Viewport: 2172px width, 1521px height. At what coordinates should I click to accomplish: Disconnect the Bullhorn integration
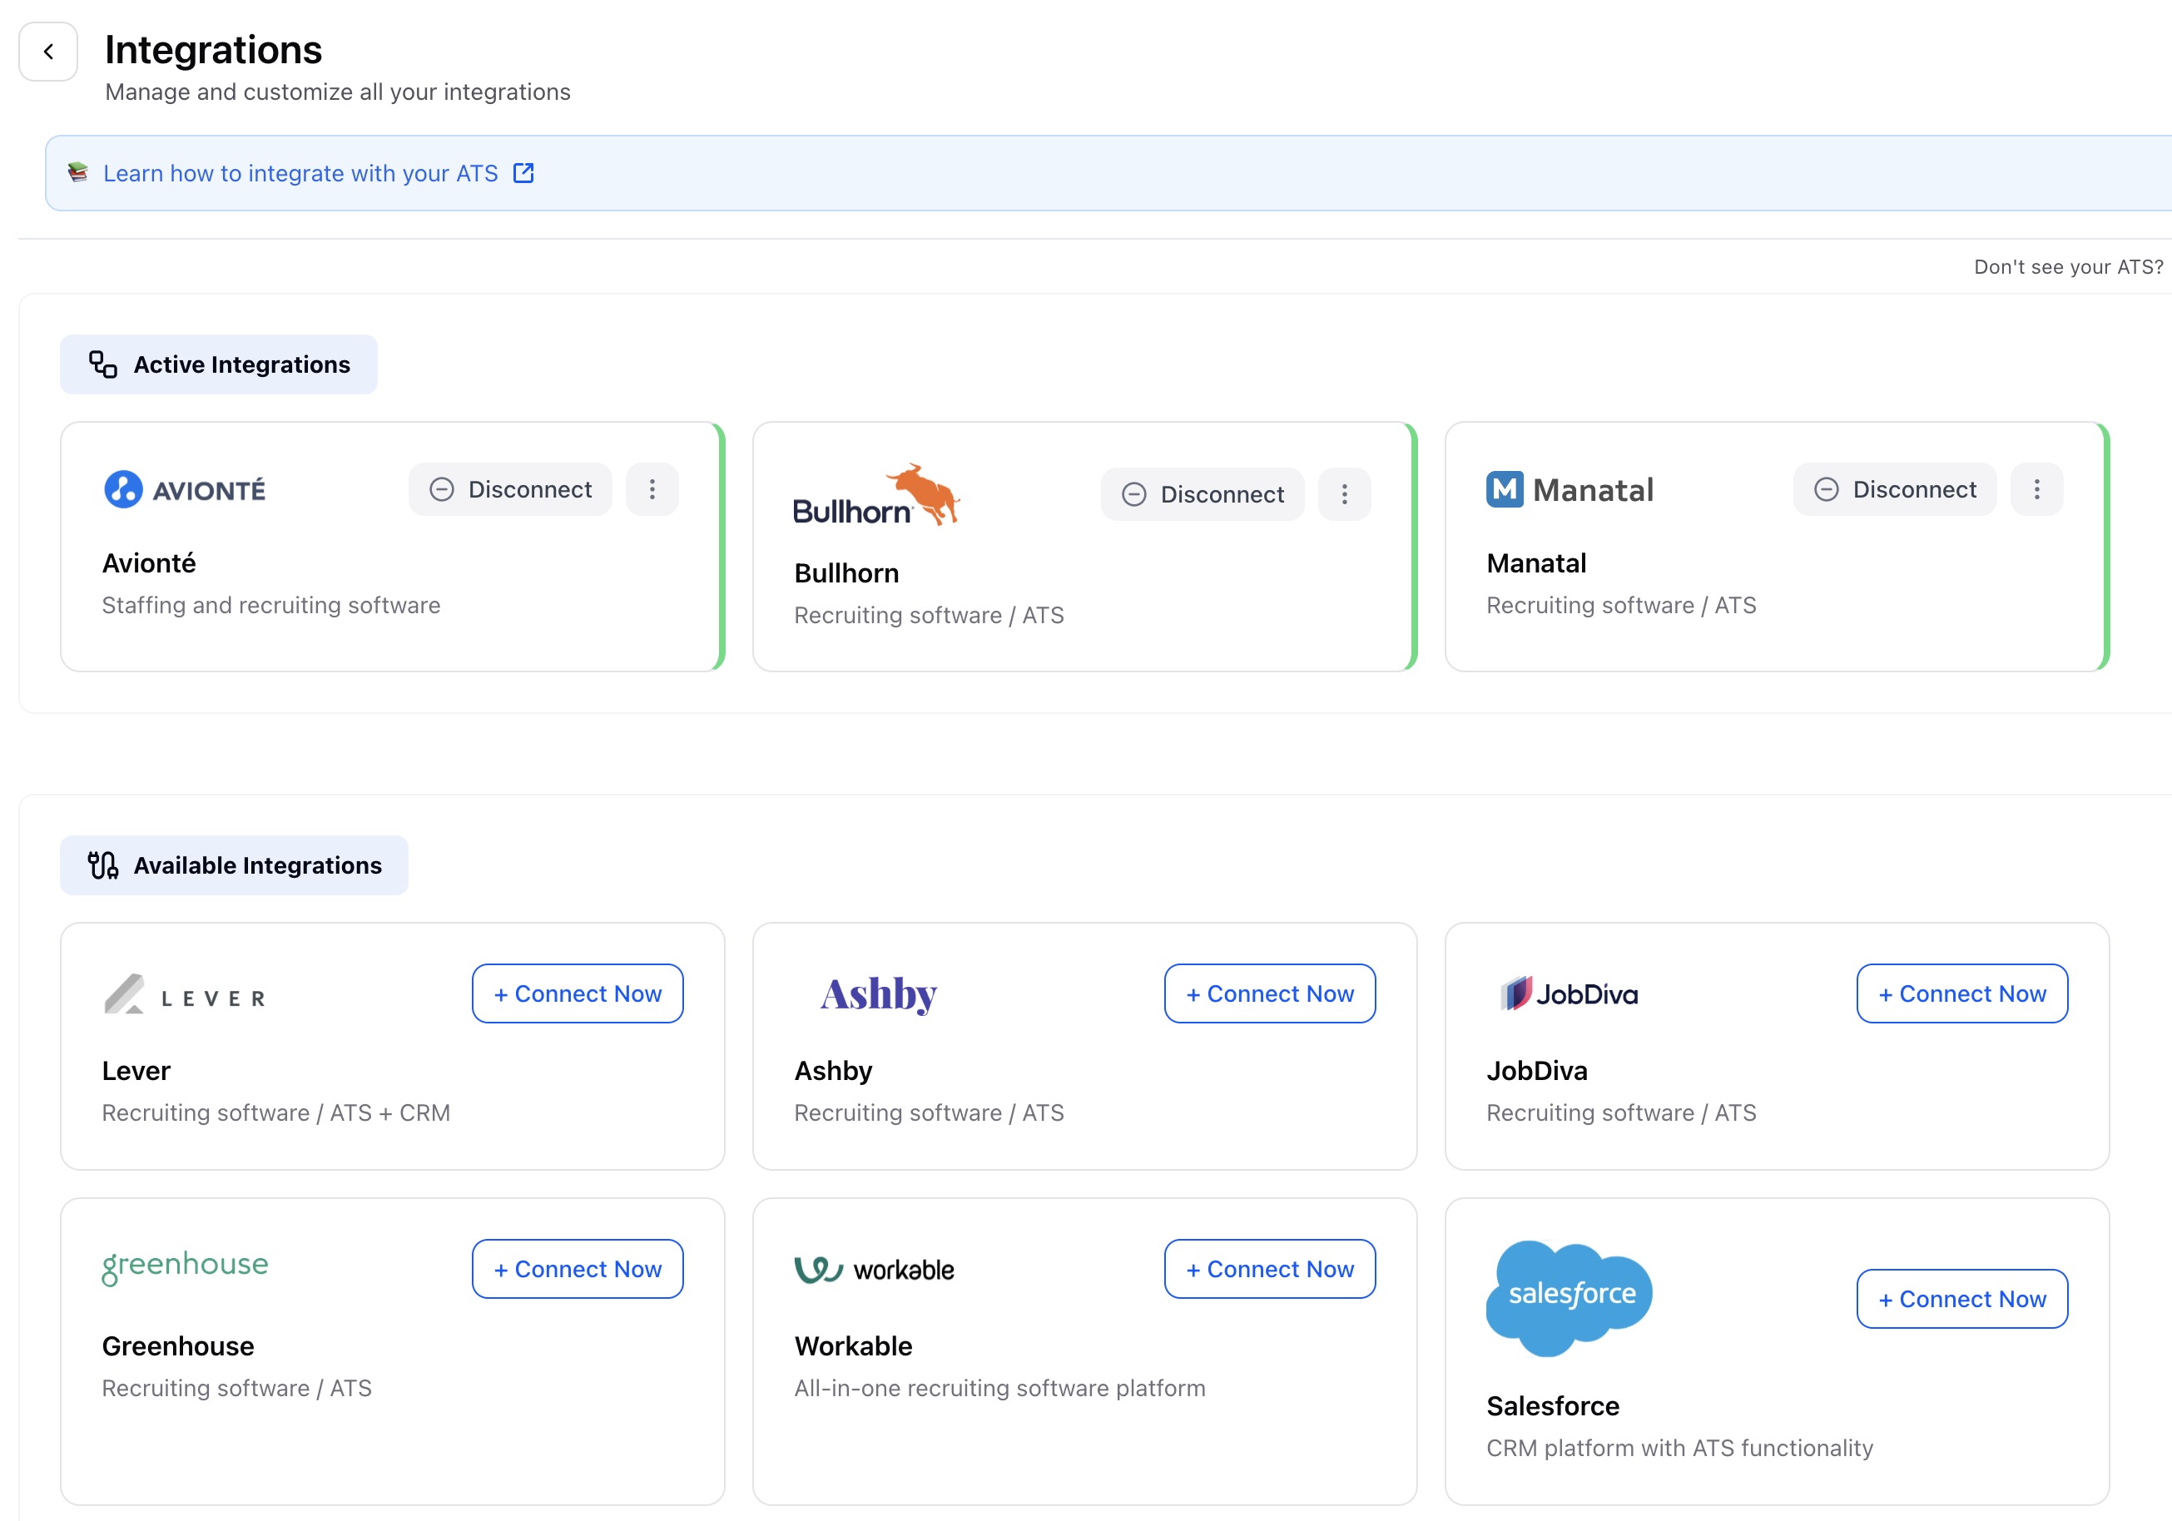[x=1203, y=495]
